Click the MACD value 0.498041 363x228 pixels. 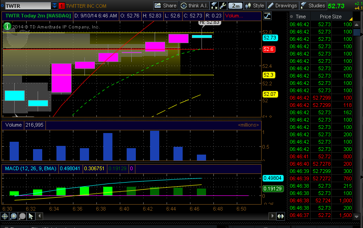click(x=70, y=168)
